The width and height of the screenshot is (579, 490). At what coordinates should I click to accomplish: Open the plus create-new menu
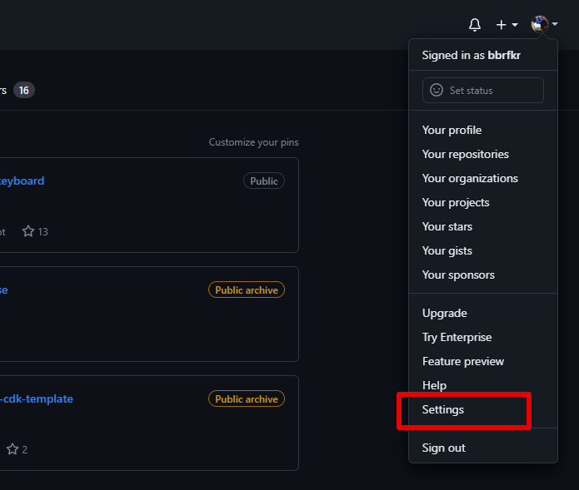507,25
